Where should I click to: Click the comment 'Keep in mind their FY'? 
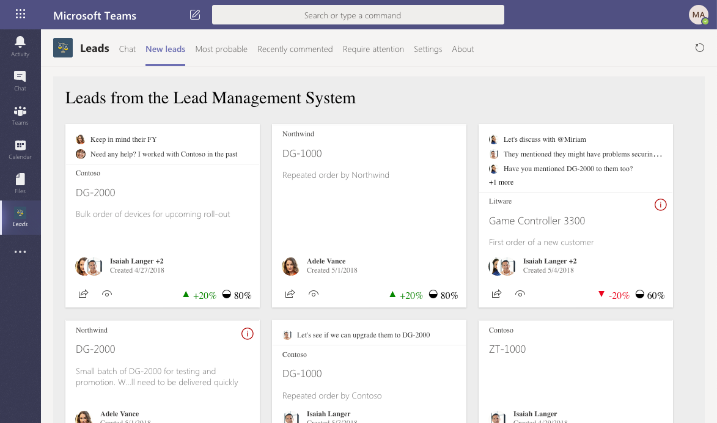[123, 139]
